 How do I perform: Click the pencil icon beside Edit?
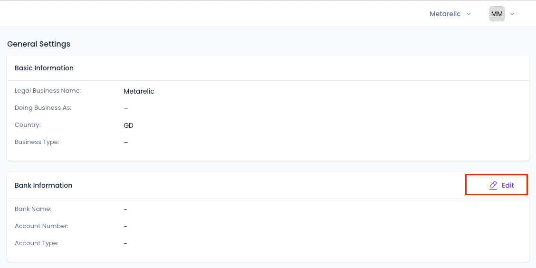(493, 185)
